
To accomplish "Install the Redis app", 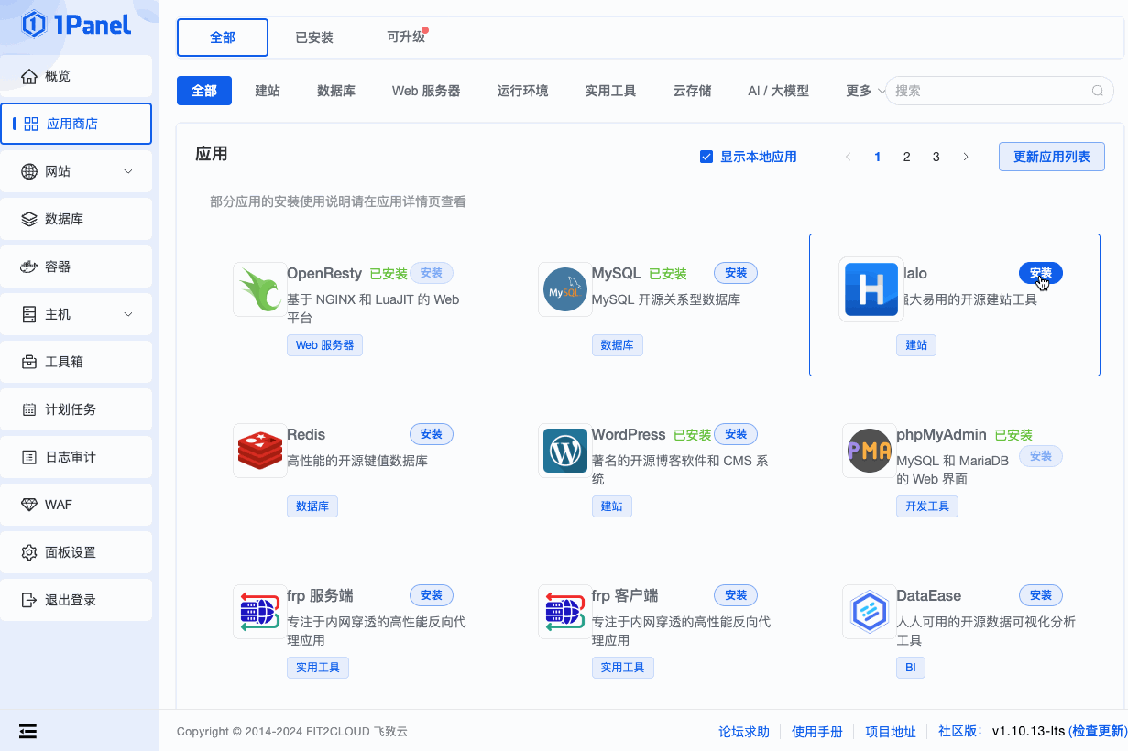I will (x=432, y=434).
